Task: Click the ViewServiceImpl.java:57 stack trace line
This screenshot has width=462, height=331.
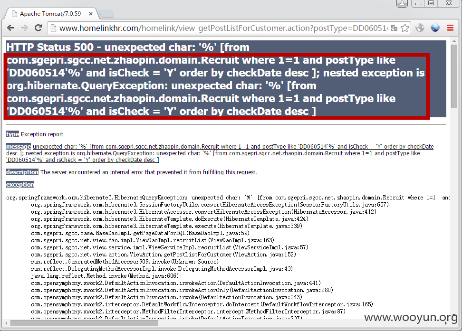Action: click(x=170, y=247)
